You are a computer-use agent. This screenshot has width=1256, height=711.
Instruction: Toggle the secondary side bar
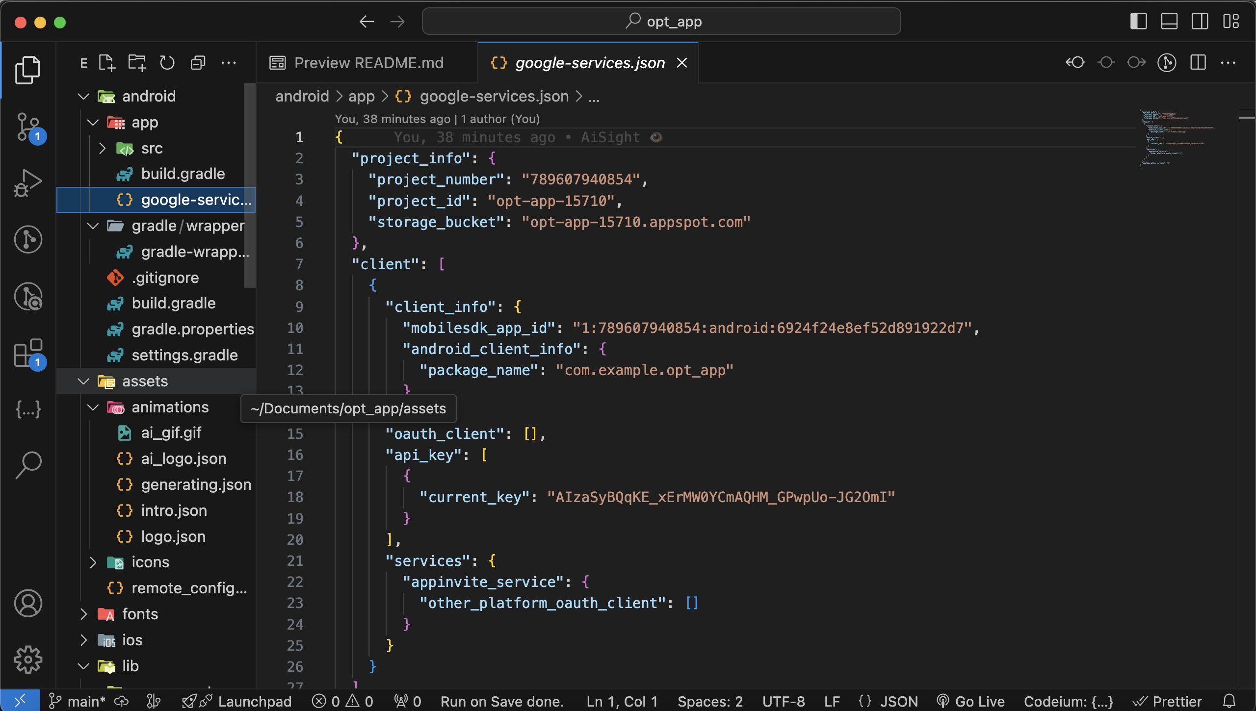(1200, 22)
